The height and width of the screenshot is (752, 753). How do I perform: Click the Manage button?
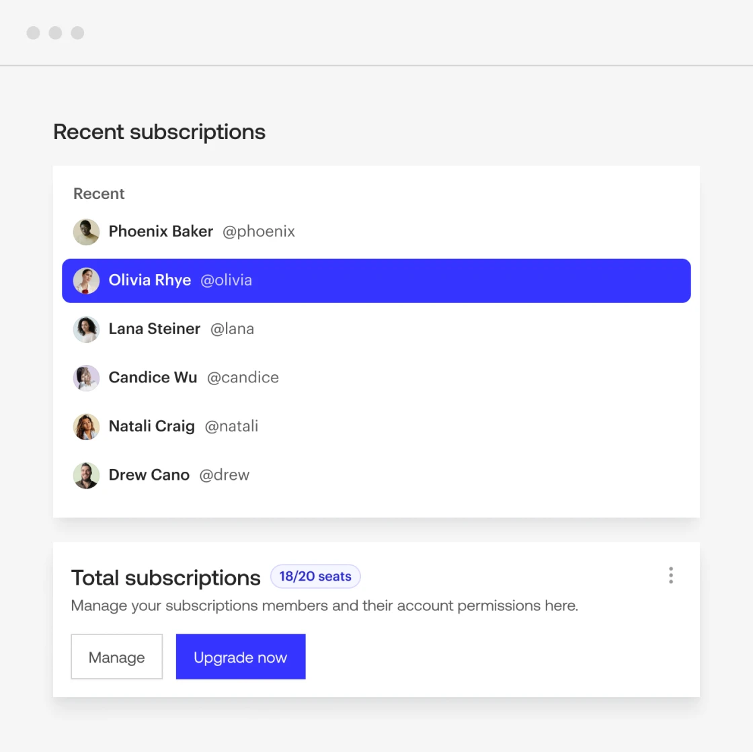[117, 657]
